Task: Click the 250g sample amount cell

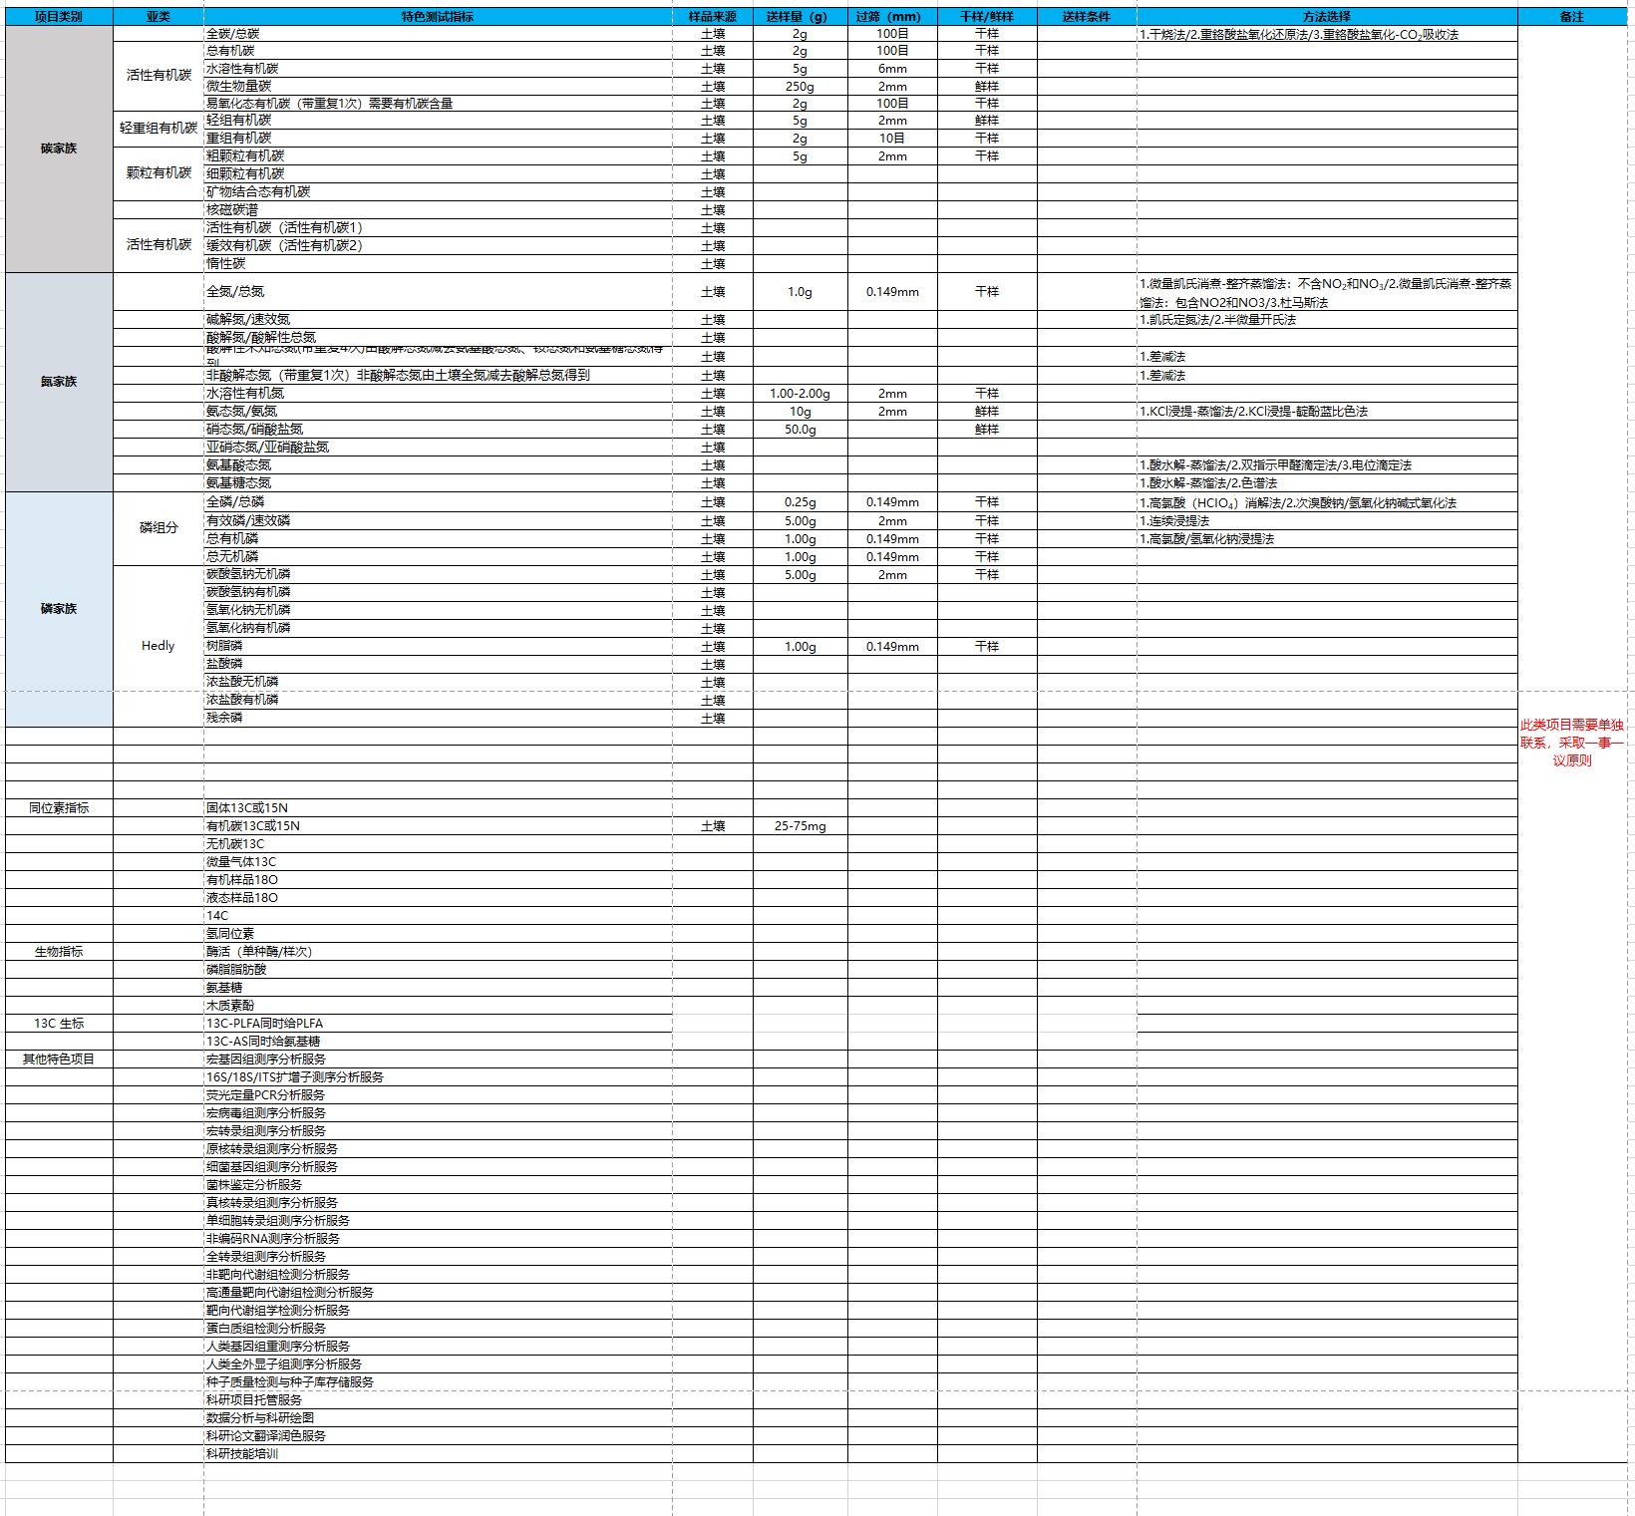Action: click(x=800, y=87)
